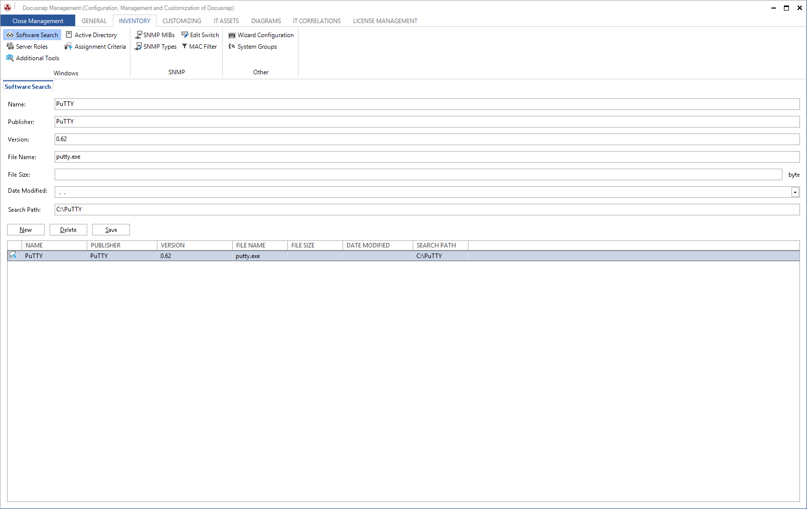Minimize the Docusnap Management window
The width and height of the screenshot is (807, 509).
(773, 8)
